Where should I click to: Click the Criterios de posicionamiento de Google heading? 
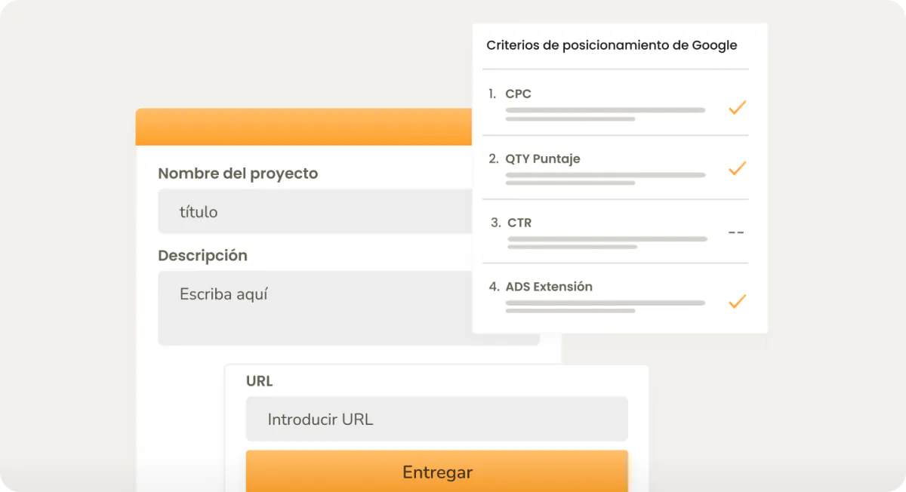coord(612,45)
